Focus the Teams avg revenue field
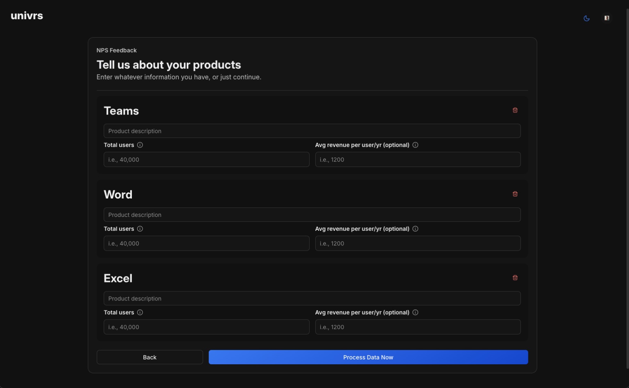 click(x=418, y=160)
